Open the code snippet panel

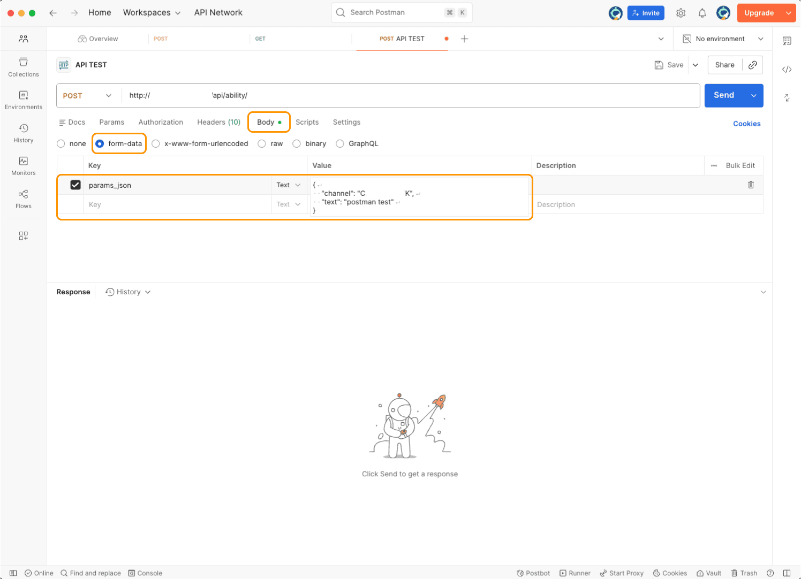pos(787,69)
